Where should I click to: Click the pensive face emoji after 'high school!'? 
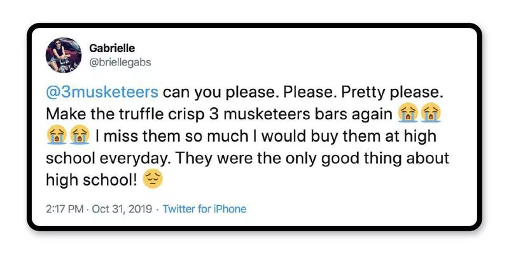click(x=153, y=180)
